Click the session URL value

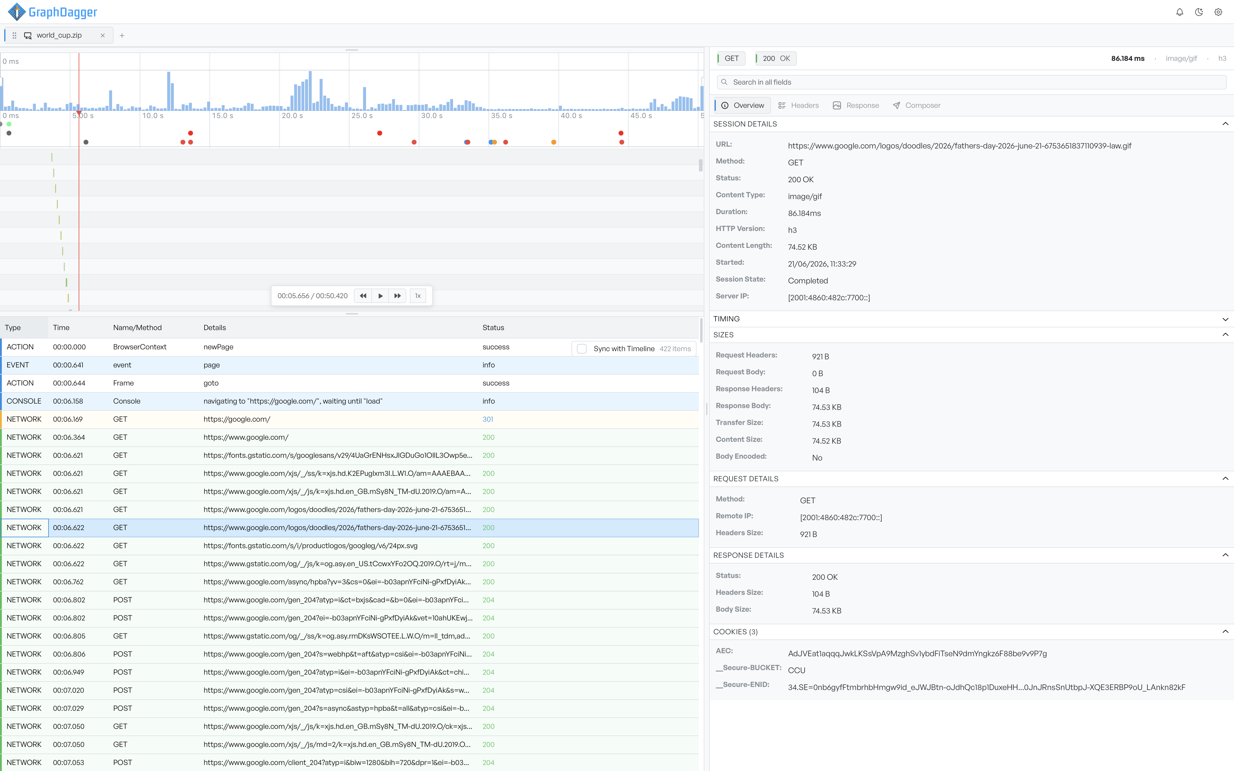point(959,146)
